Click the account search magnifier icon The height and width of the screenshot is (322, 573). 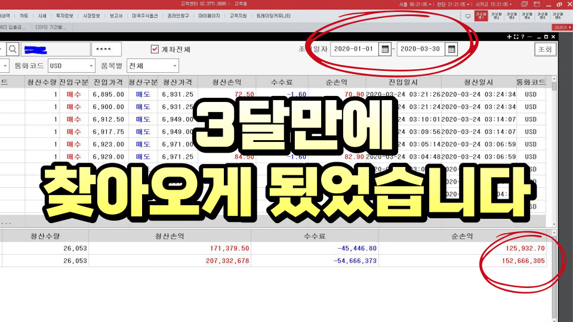coord(13,49)
